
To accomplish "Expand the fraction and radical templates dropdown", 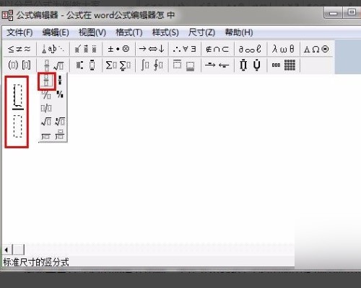I will click(53, 65).
